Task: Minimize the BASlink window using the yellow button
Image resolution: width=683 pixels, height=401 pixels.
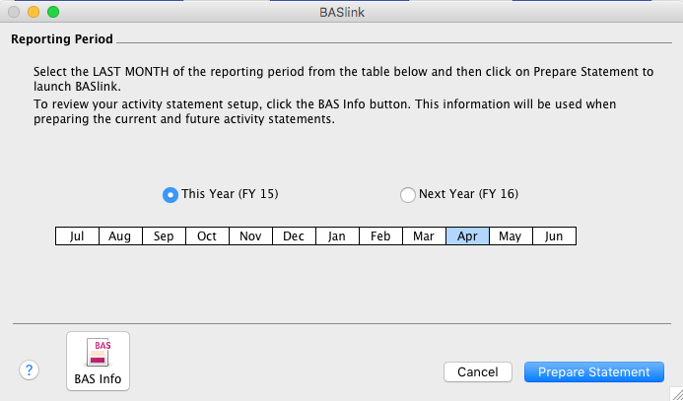Action: 34,12
